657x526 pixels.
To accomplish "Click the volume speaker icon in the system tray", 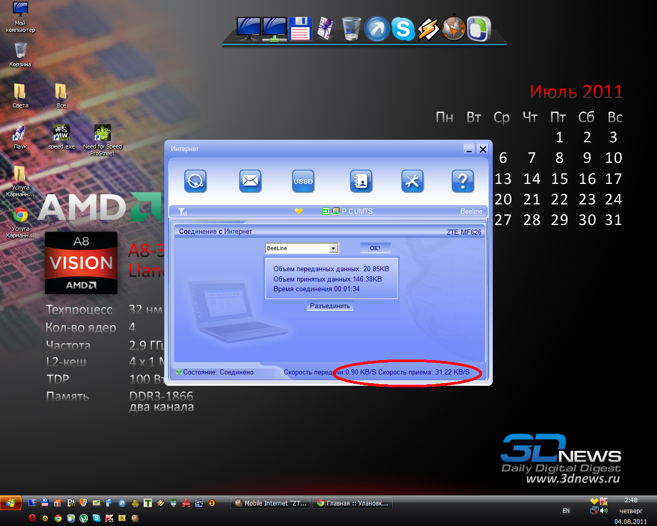I will coord(604,511).
